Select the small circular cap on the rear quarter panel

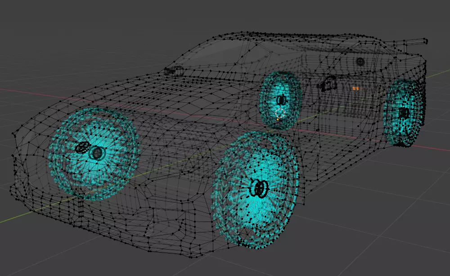[360, 61]
